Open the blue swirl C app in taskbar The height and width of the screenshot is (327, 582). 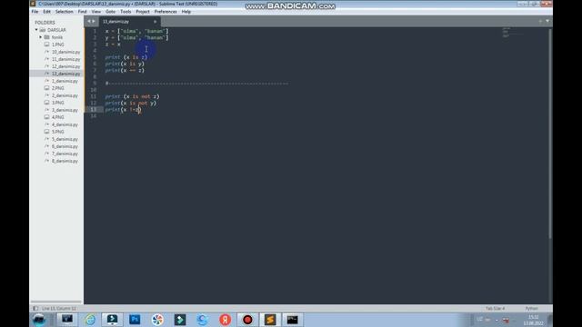[202, 320]
